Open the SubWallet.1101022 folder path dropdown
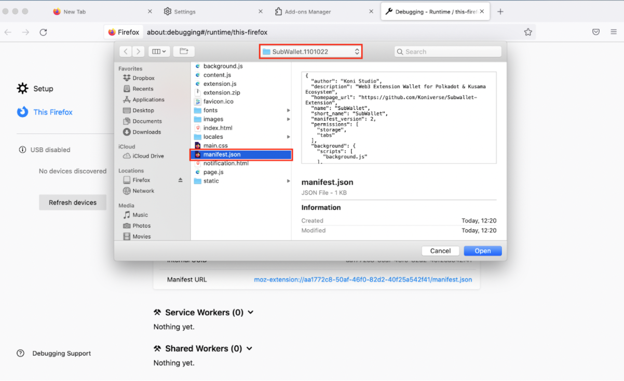The height and width of the screenshot is (381, 624). 311,51
